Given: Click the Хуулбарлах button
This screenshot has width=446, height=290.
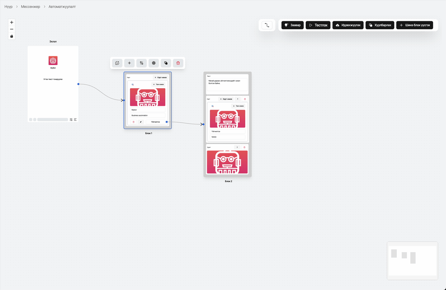Looking at the screenshot, I should [380, 25].
